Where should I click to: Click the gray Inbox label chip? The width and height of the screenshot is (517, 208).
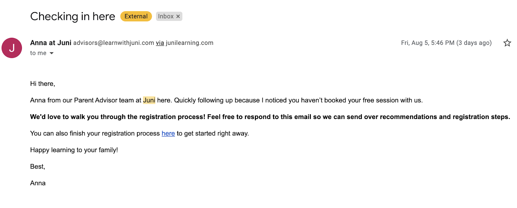[x=166, y=16]
